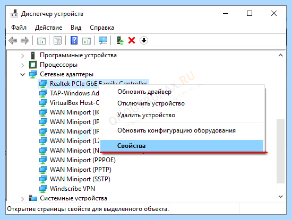Viewport: 292px width, 220px height.
Task: Select the Процессоры category label
Action: (x=58, y=65)
